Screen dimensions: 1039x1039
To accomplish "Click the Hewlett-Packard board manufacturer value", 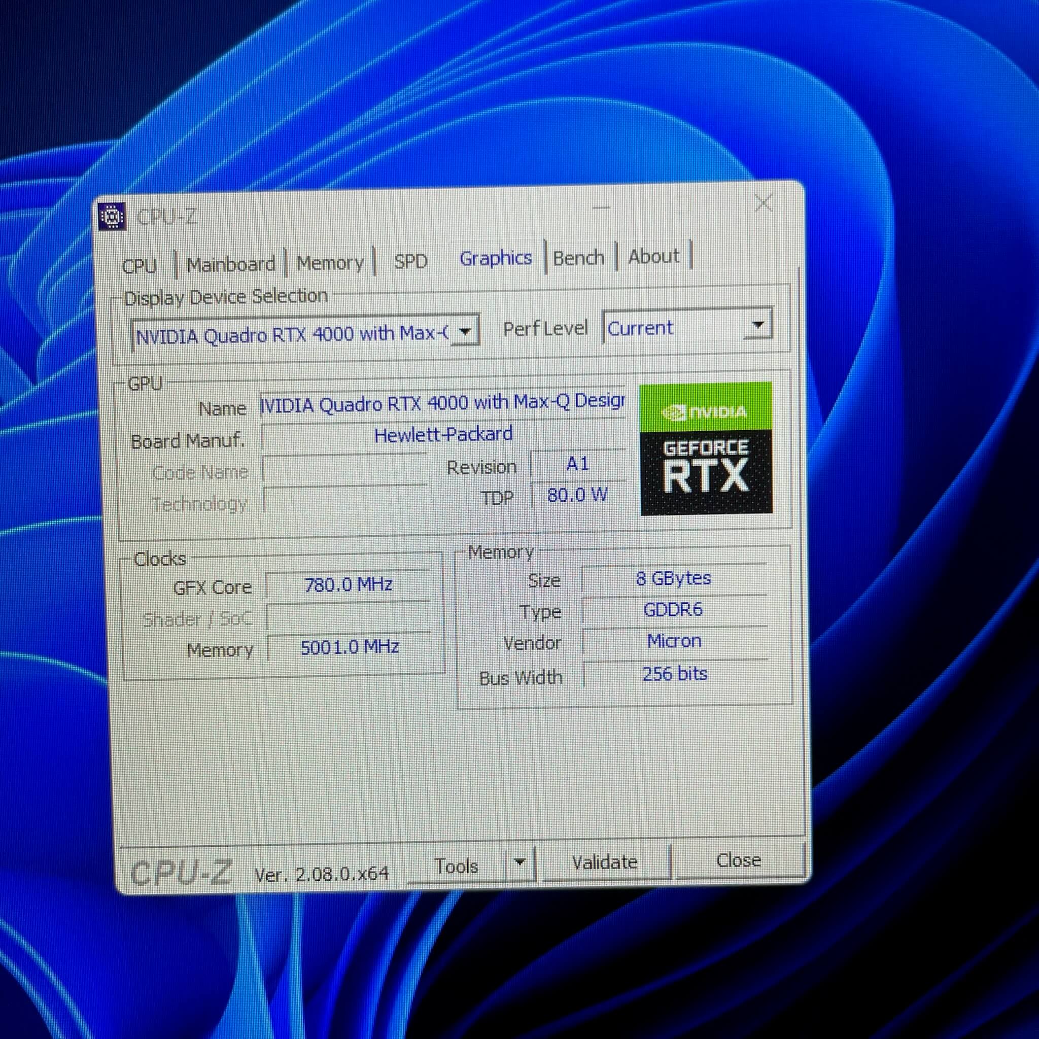I will click(x=444, y=435).
